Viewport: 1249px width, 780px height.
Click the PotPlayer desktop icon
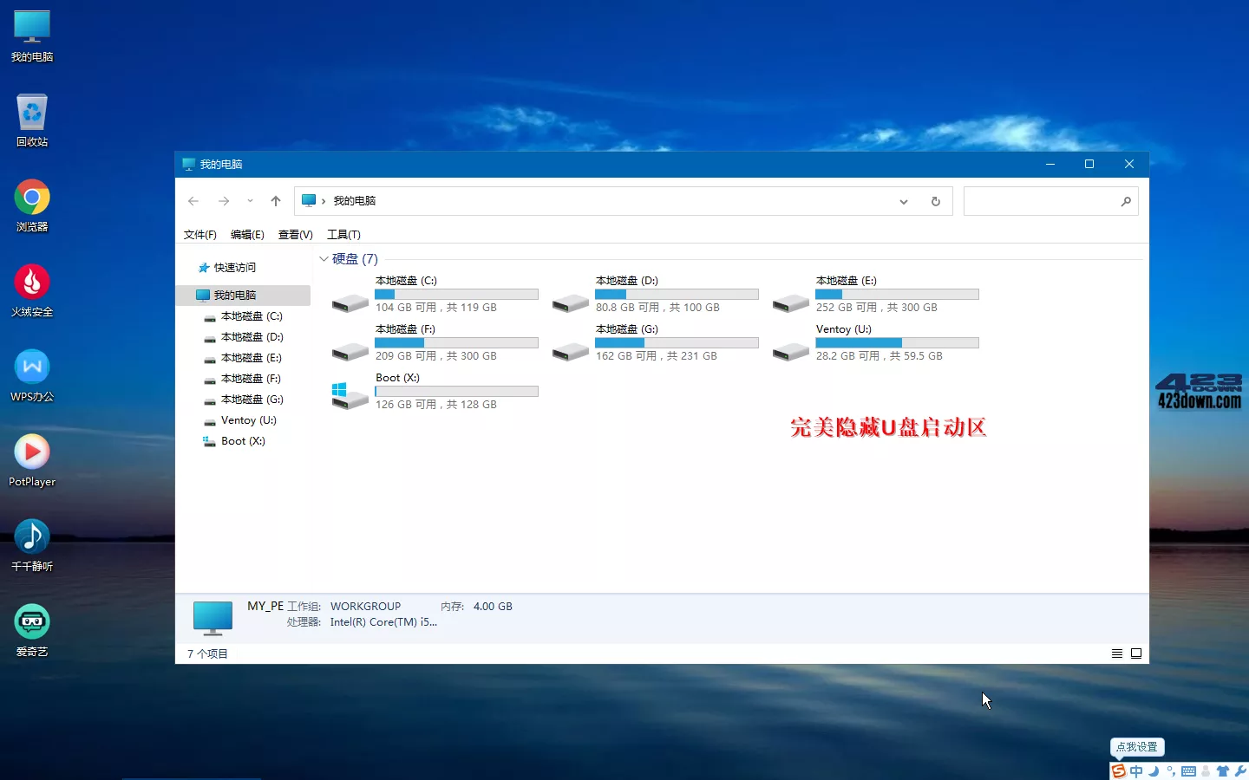pyautogui.click(x=32, y=453)
